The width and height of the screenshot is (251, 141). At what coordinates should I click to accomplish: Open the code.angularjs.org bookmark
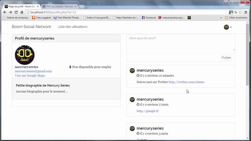171,18
